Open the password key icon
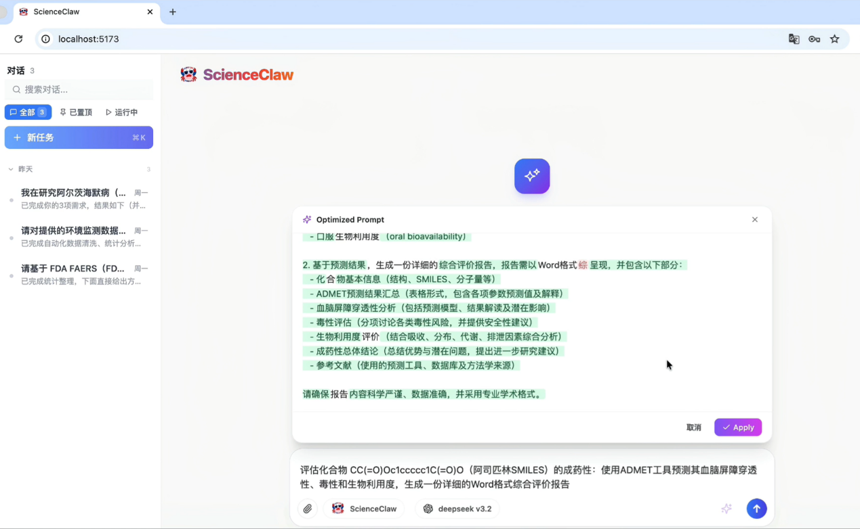860x529 pixels. click(x=814, y=39)
